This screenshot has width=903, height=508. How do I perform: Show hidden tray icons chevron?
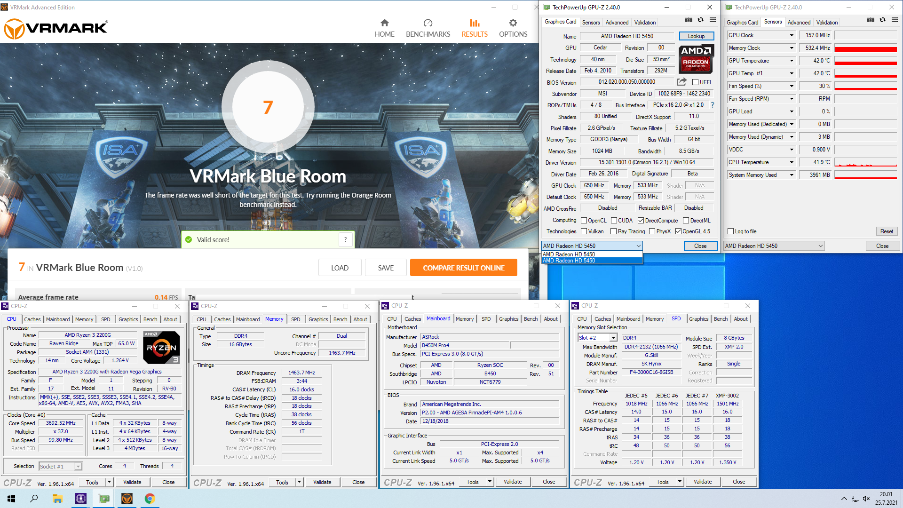point(844,499)
